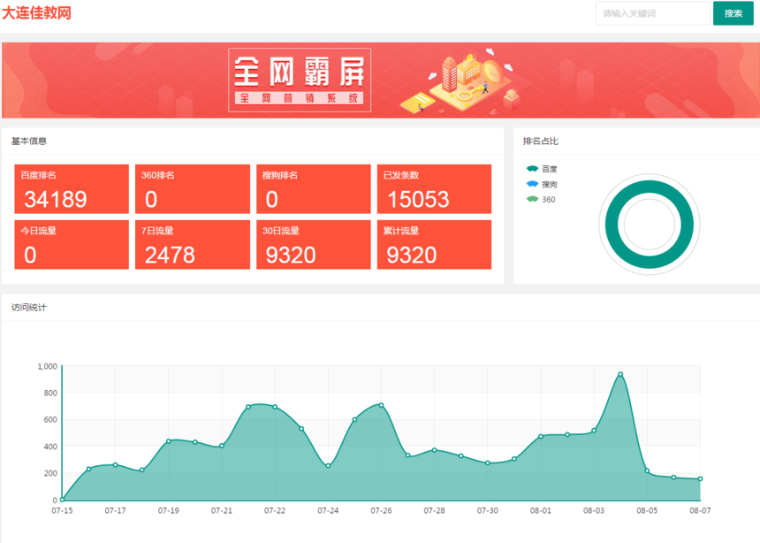Select the 百度排名 34189 tile
The height and width of the screenshot is (543, 760).
coord(72,189)
